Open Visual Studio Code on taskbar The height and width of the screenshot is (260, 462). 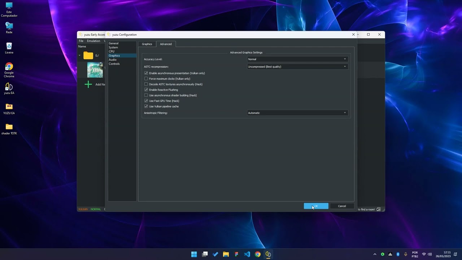pyautogui.click(x=247, y=254)
